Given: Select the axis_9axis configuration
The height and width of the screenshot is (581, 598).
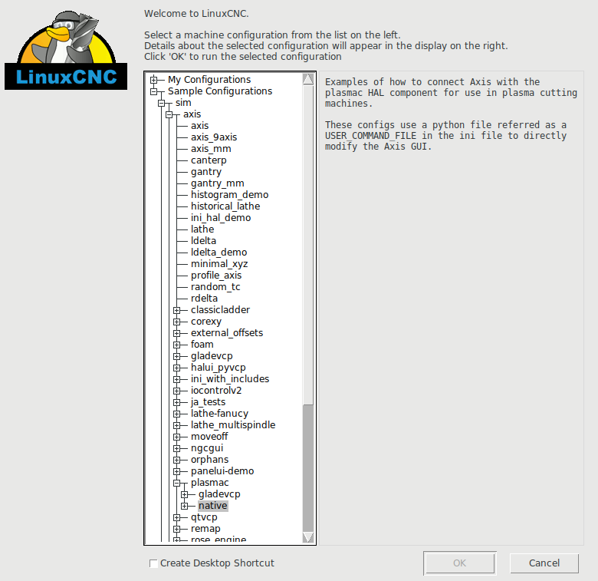Looking at the screenshot, I should coord(214,137).
